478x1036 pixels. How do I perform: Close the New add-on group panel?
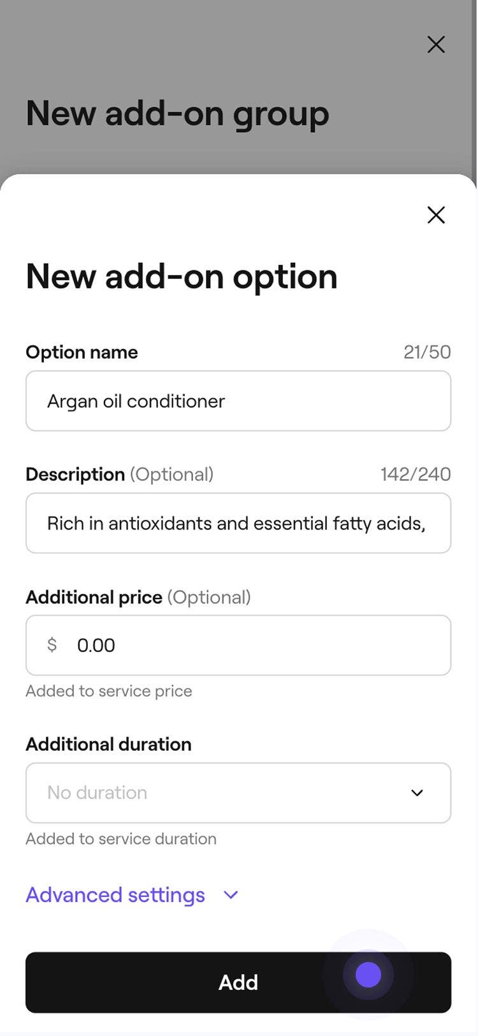(x=436, y=45)
